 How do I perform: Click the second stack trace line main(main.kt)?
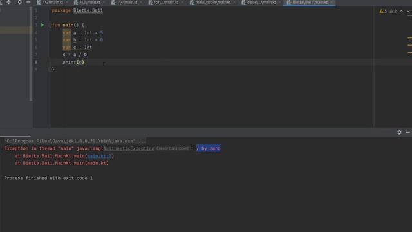[x=62, y=163]
